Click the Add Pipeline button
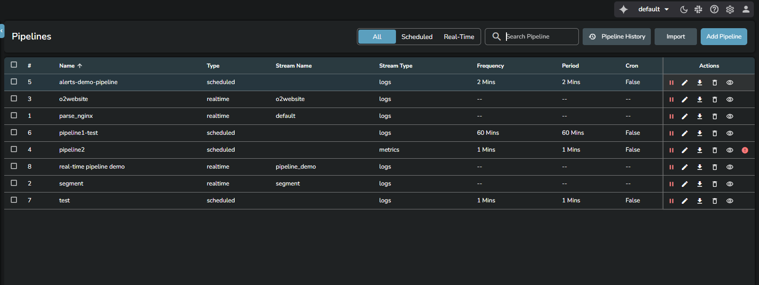 [x=723, y=37]
